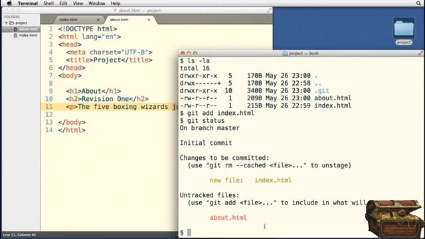Select about.html in the sidebar
Screen dimensions: 425x239
[x=28, y=29]
